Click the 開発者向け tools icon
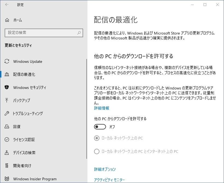Viewport: 224px width, 183px height. coord(7,166)
